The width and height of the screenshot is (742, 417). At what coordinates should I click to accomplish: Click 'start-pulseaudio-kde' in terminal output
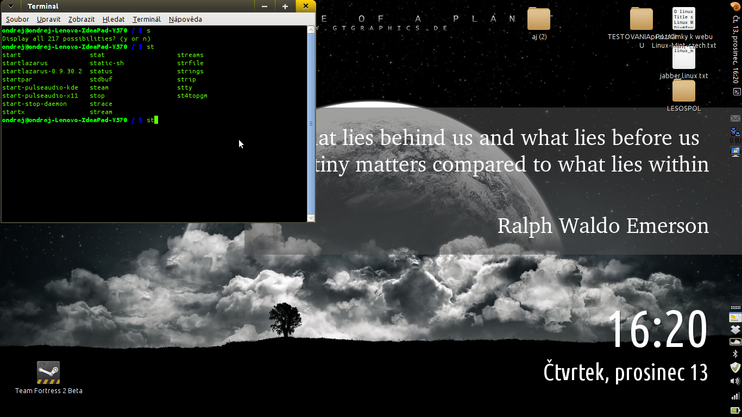[x=40, y=87]
